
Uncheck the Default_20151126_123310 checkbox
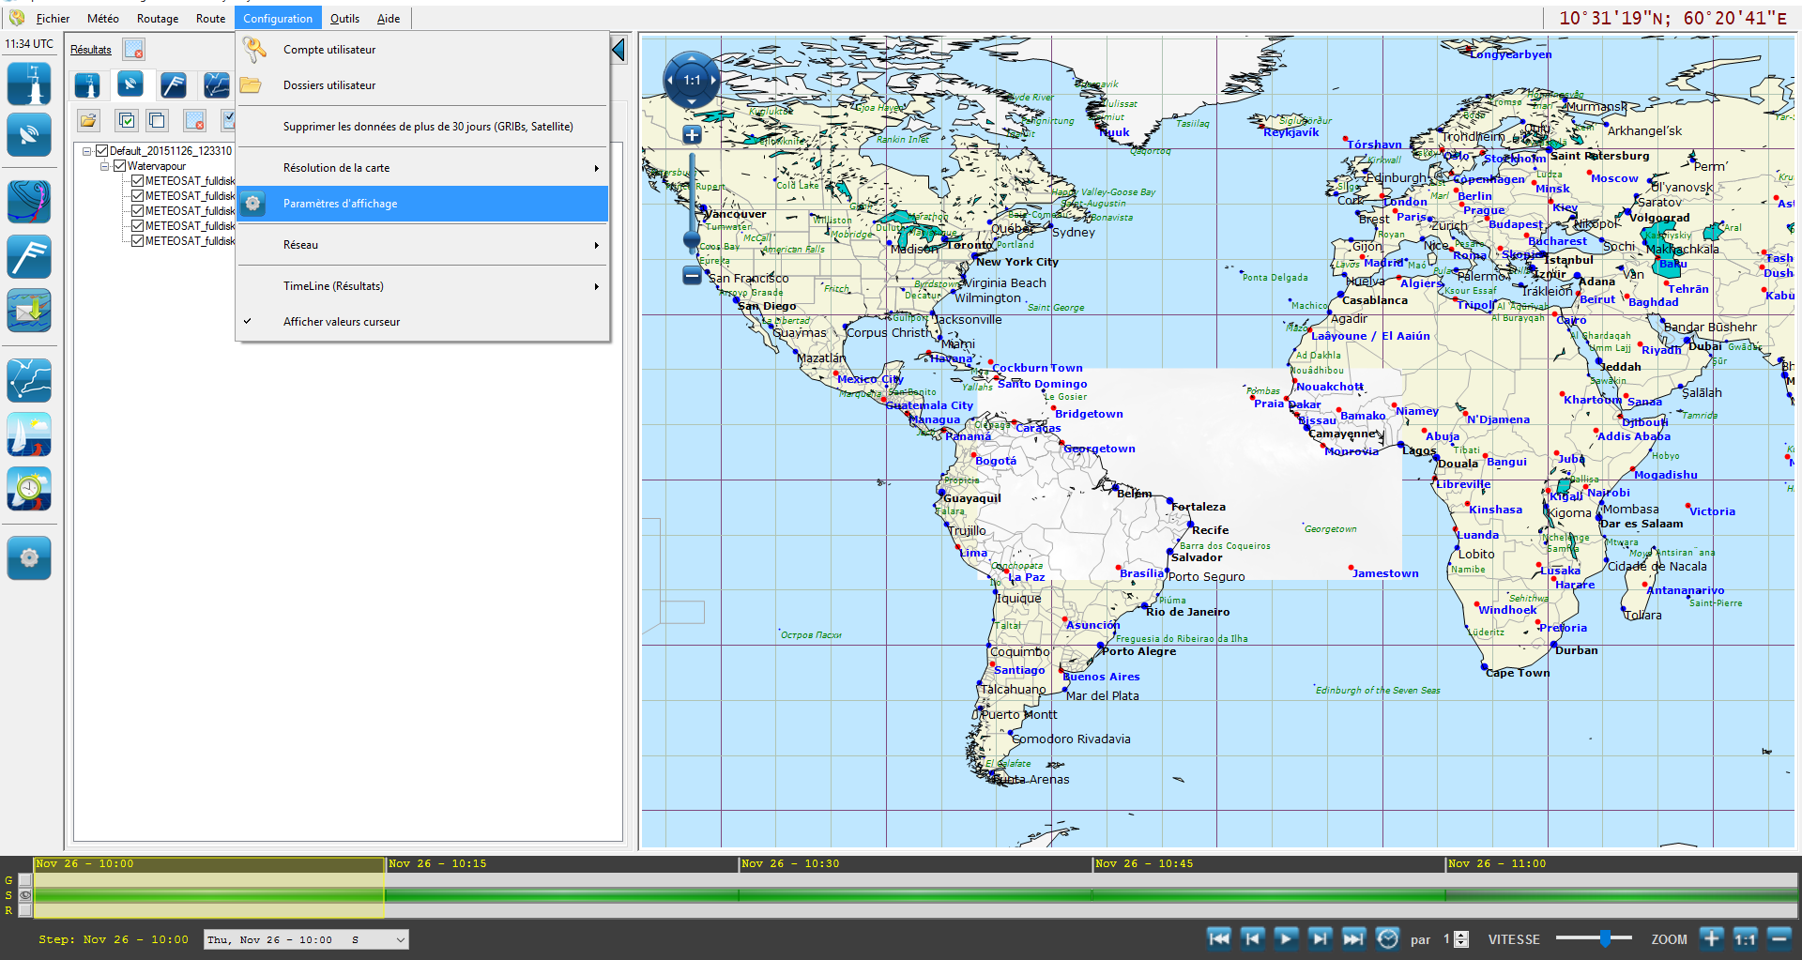102,151
